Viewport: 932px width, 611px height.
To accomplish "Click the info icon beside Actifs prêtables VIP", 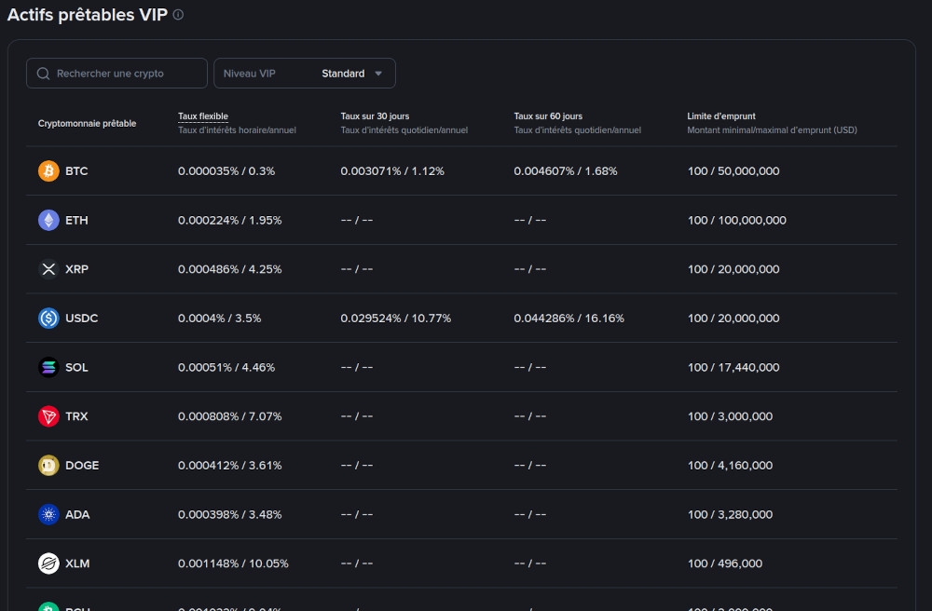I will tap(178, 15).
